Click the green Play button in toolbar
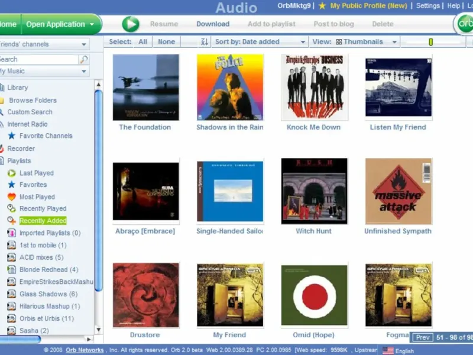473x355 pixels. coord(131,24)
